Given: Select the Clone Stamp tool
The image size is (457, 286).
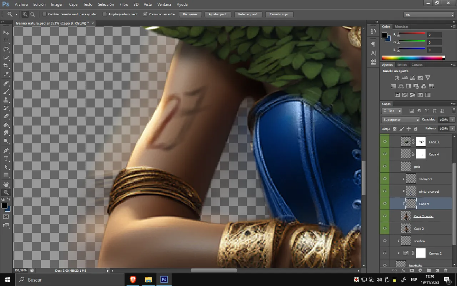Looking at the screenshot, I should [6, 99].
